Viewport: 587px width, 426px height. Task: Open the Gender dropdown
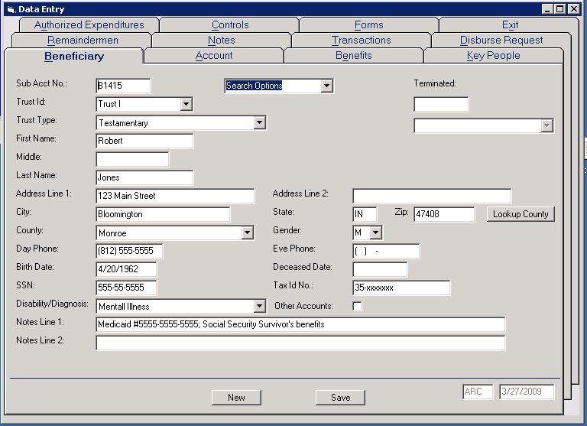[x=375, y=233]
